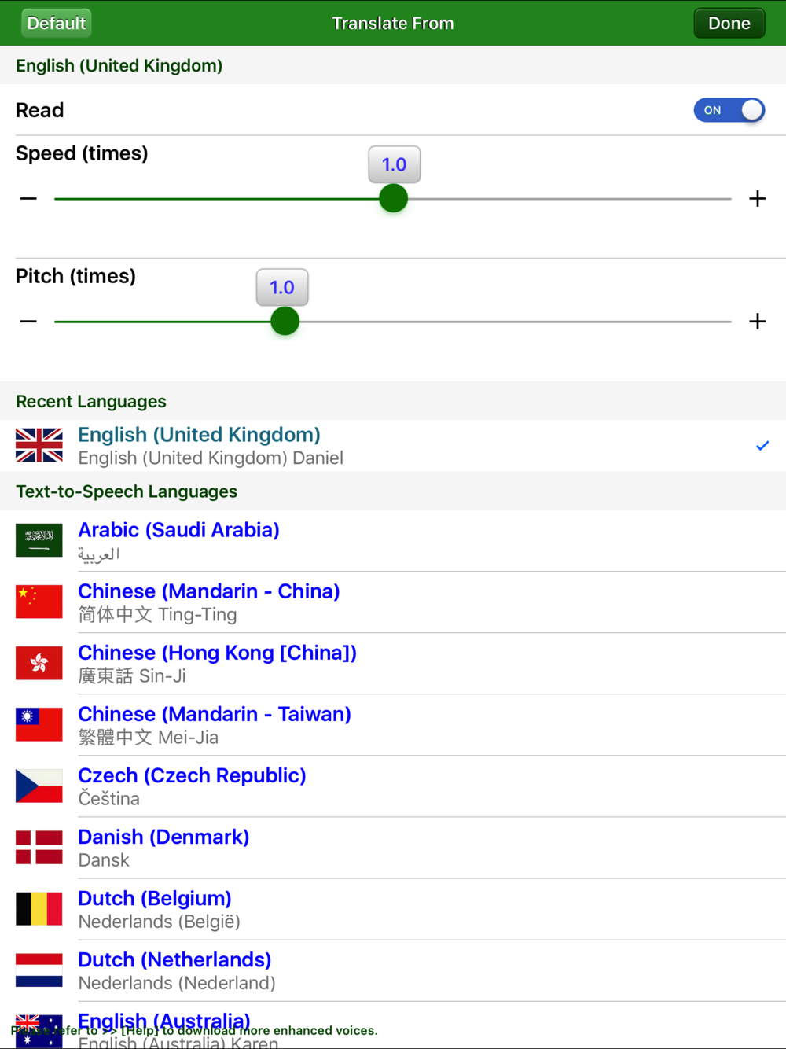
Task: Click the Pitch slider knob
Action: pos(285,321)
